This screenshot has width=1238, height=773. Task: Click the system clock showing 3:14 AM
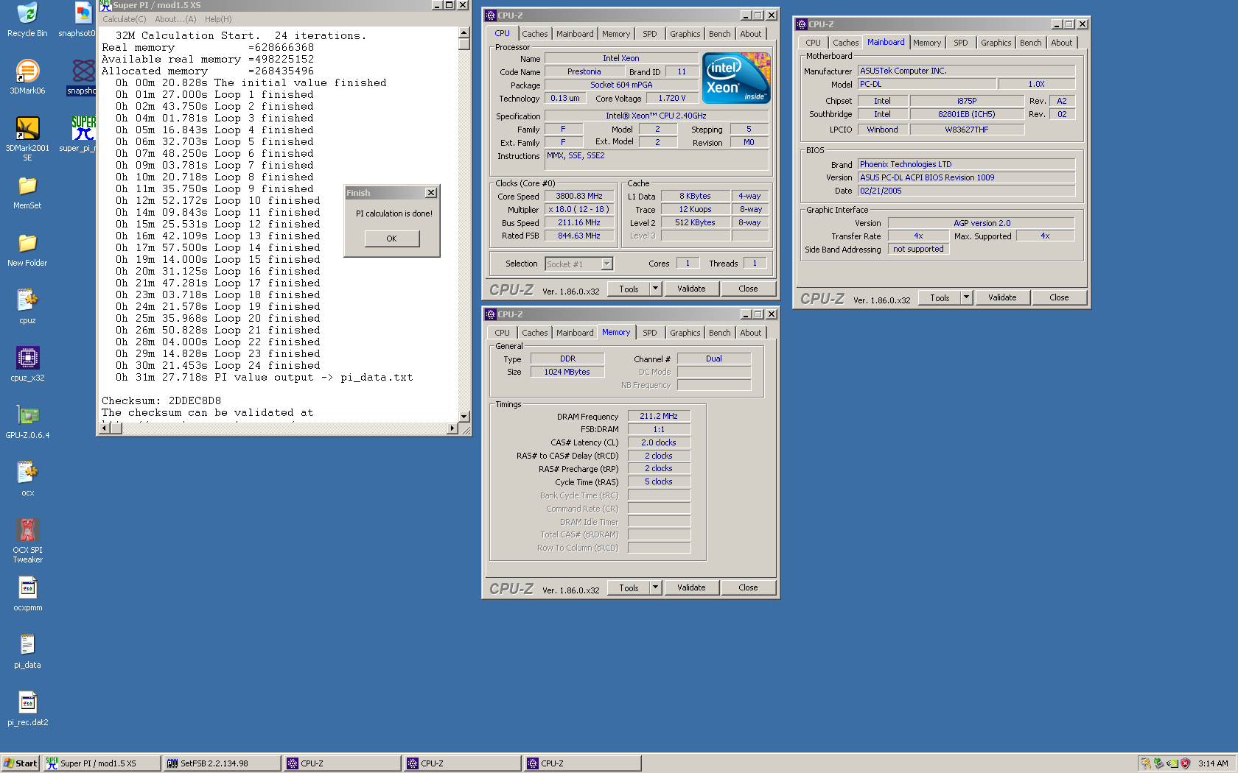1213,763
